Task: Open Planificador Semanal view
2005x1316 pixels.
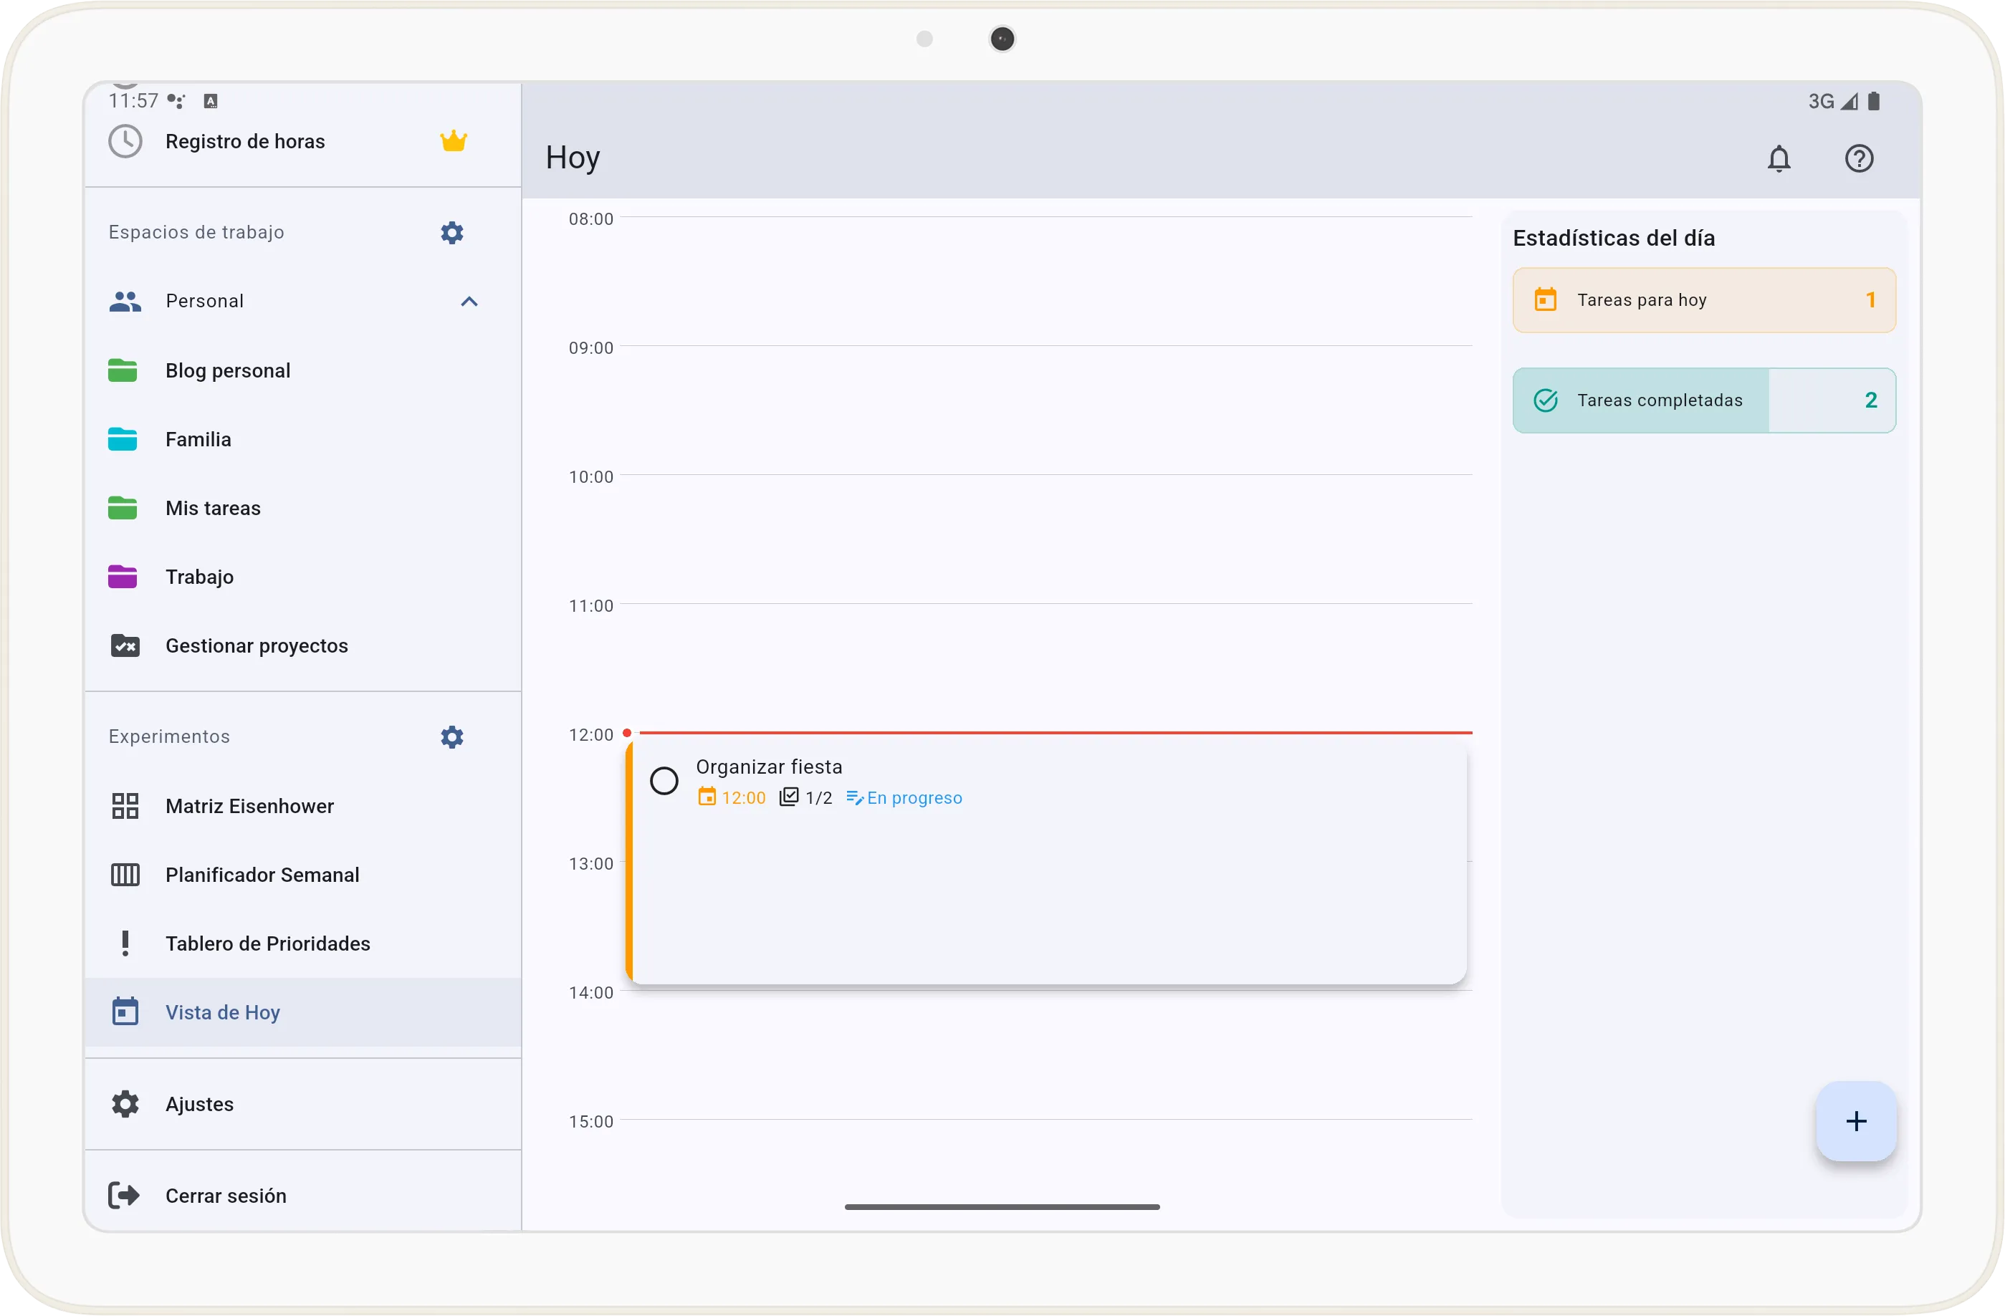Action: [262, 875]
